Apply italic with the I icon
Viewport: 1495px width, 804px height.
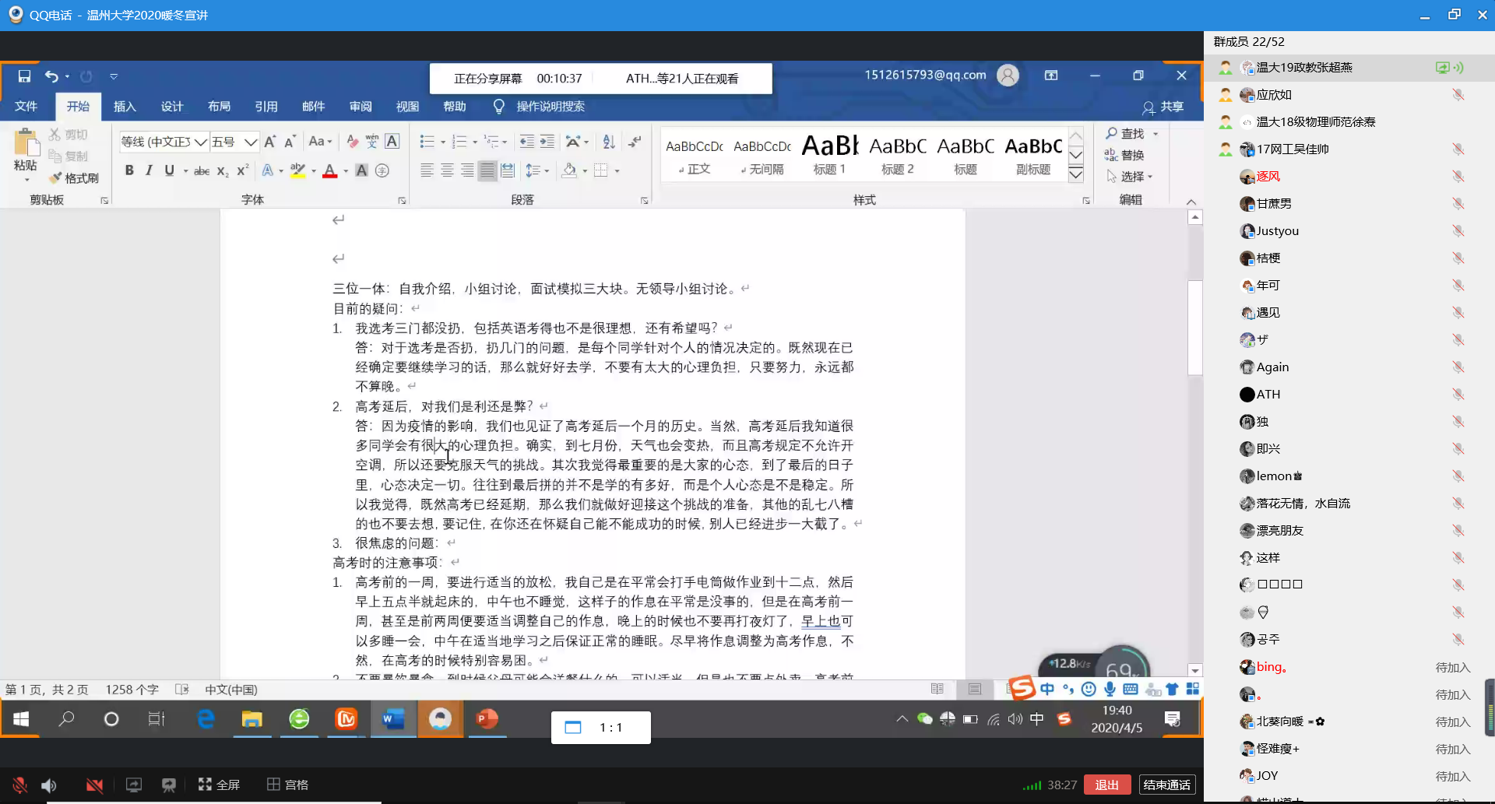tap(149, 170)
